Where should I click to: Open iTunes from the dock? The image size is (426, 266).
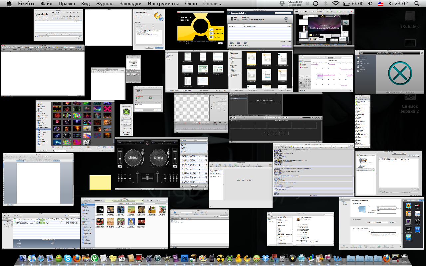pyautogui.click(x=32, y=258)
